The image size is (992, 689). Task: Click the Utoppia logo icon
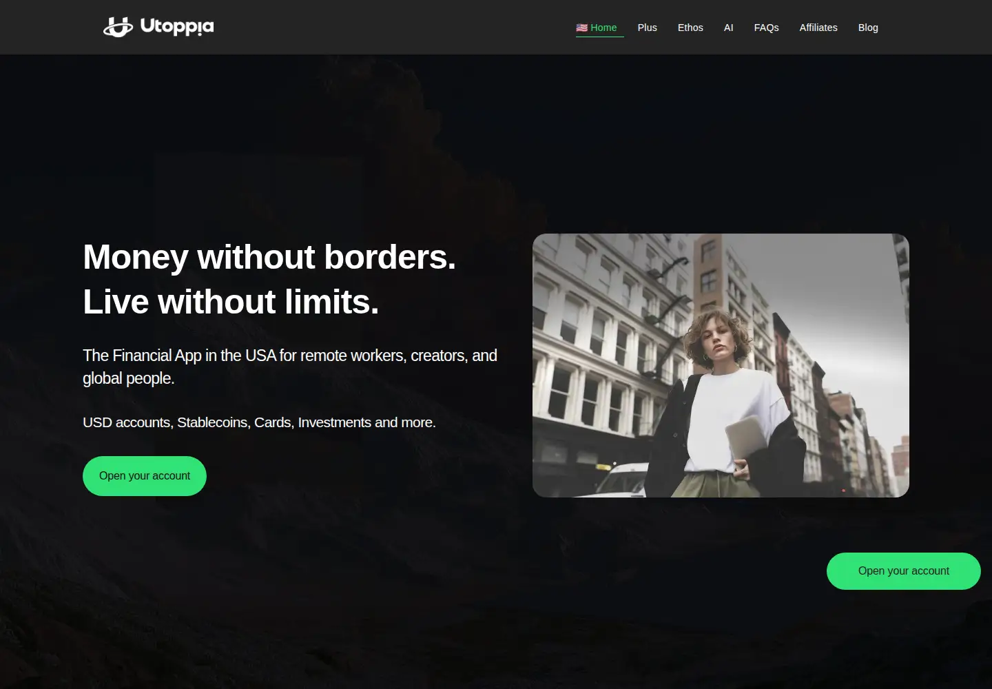pos(118,27)
